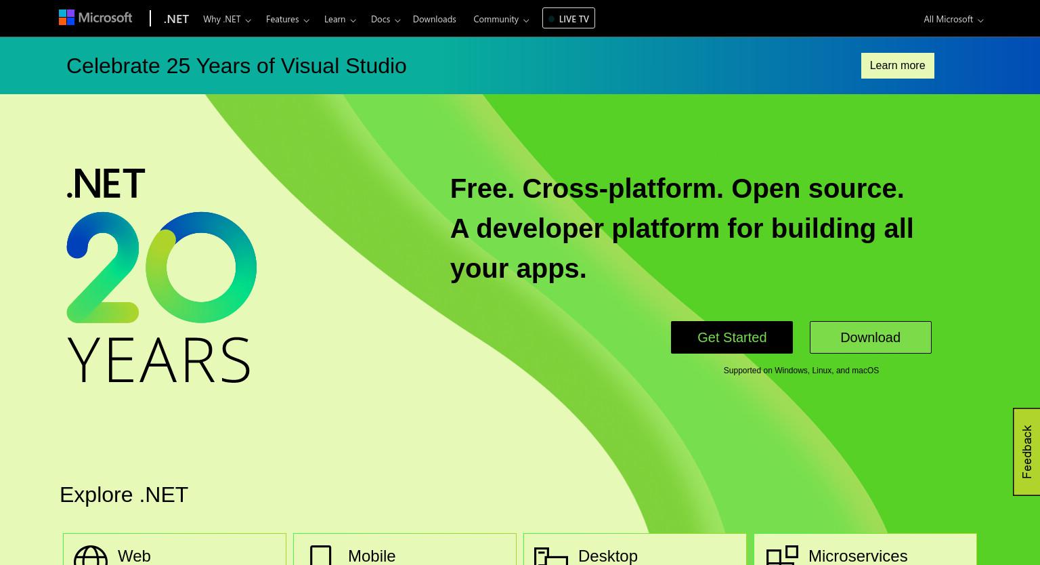Screen dimensions: 1040x565
Task: Open the LIVE TV button
Action: (569, 18)
